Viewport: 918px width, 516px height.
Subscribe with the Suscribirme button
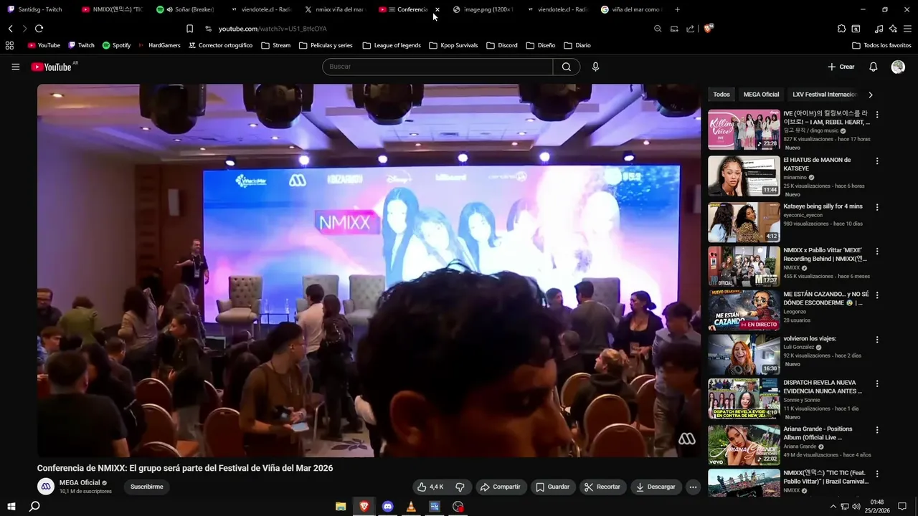147,487
